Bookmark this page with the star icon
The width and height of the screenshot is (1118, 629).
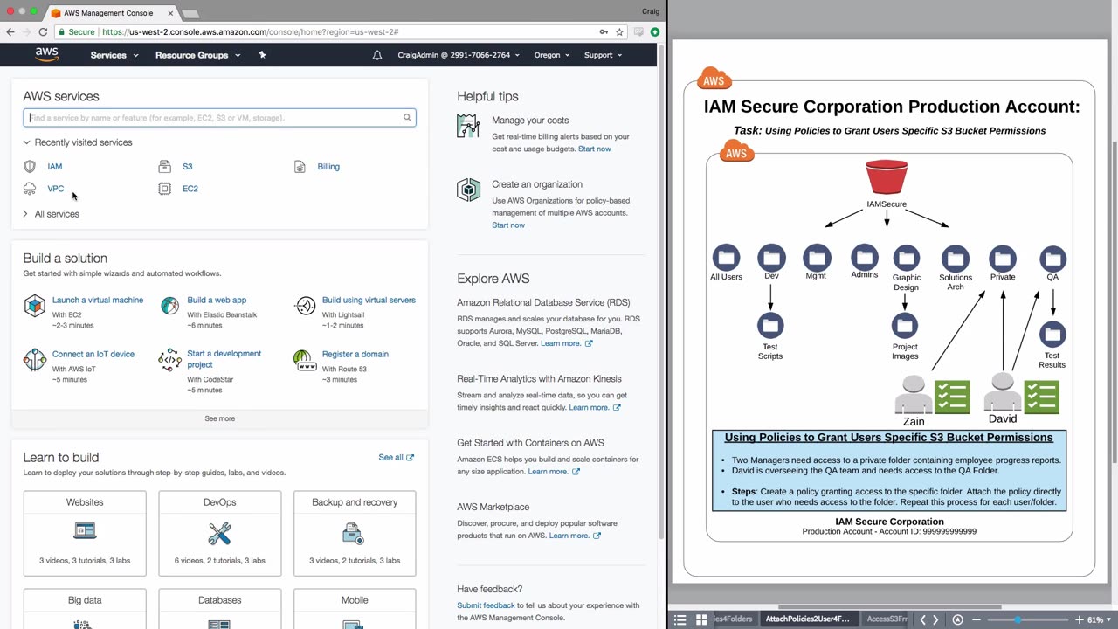click(619, 32)
